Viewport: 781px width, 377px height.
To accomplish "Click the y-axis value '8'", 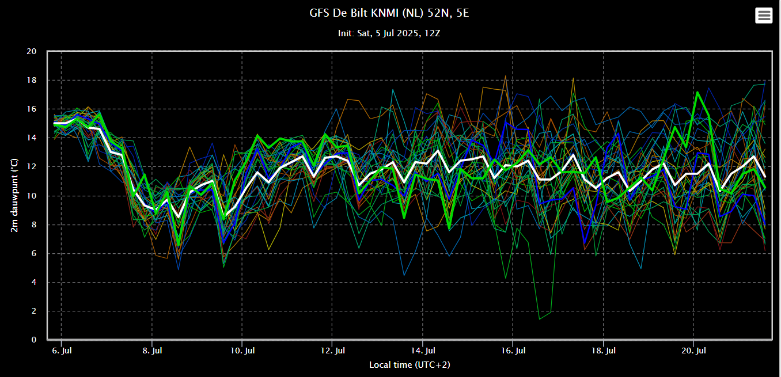I will (x=35, y=224).
